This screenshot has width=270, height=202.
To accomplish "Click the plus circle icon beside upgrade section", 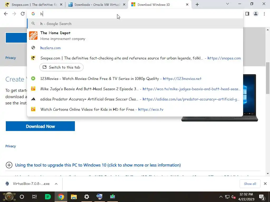I will [9, 165].
